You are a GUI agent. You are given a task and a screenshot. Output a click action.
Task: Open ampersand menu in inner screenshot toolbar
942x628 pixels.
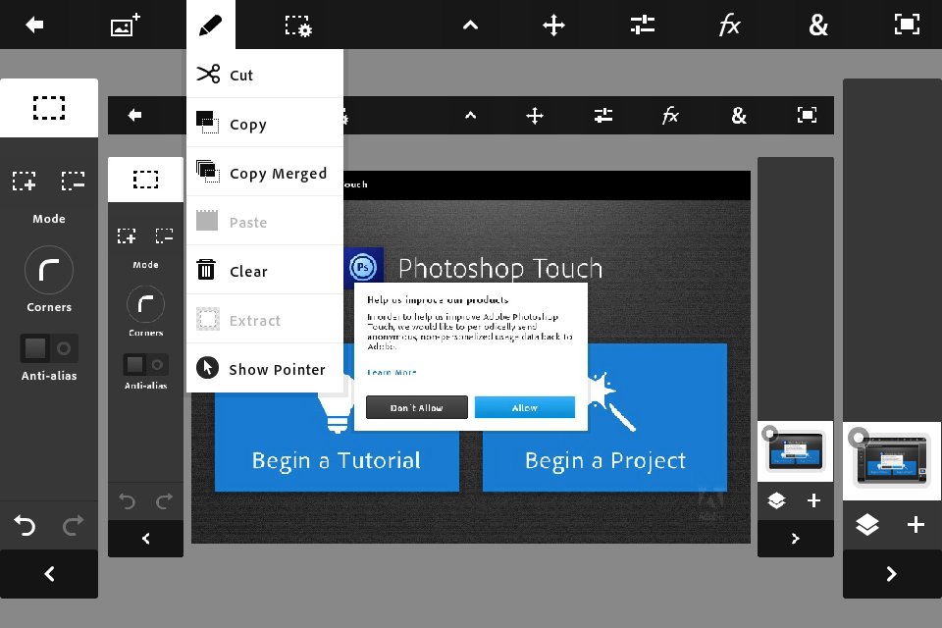pos(739,116)
